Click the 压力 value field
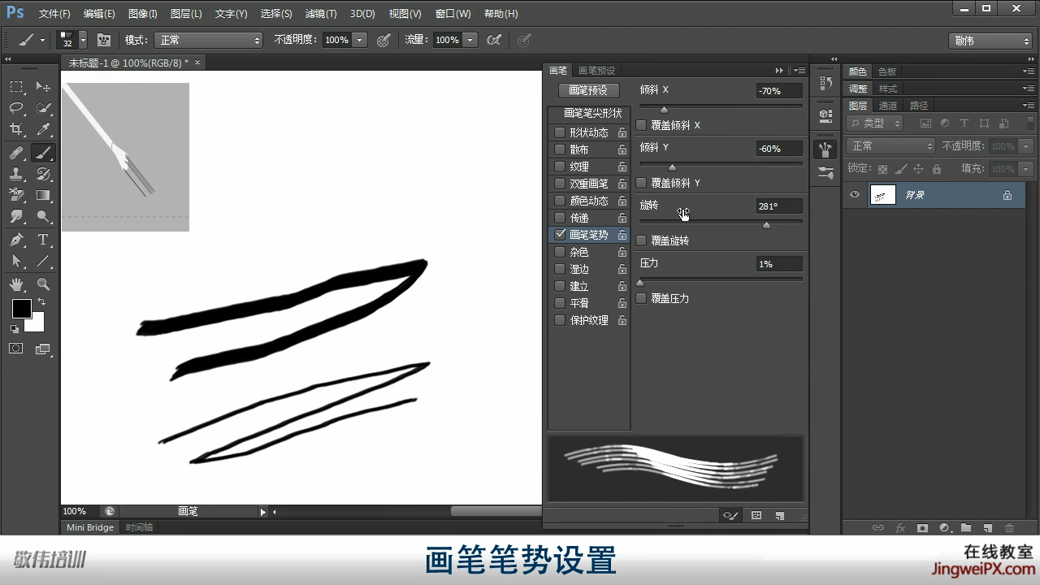 [779, 264]
